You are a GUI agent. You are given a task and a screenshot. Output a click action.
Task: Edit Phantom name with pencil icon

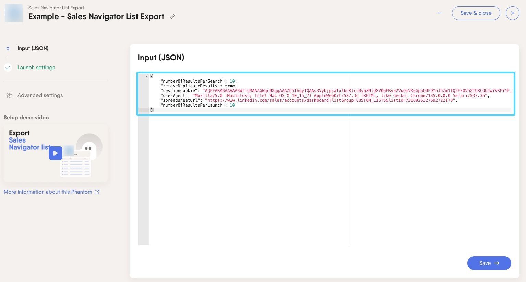tap(172, 16)
